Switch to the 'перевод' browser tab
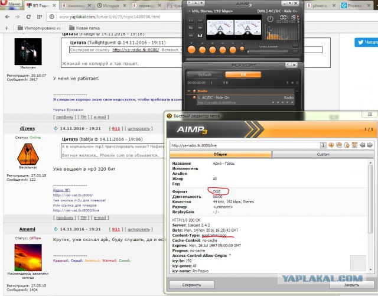378x296 pixels. 147,5
